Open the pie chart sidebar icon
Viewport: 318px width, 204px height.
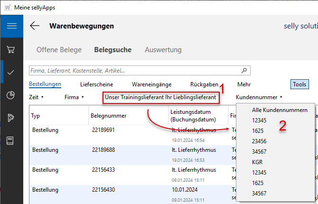pyautogui.click(x=11, y=95)
